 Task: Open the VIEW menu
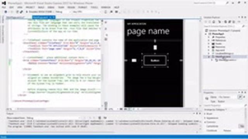click(20, 7)
